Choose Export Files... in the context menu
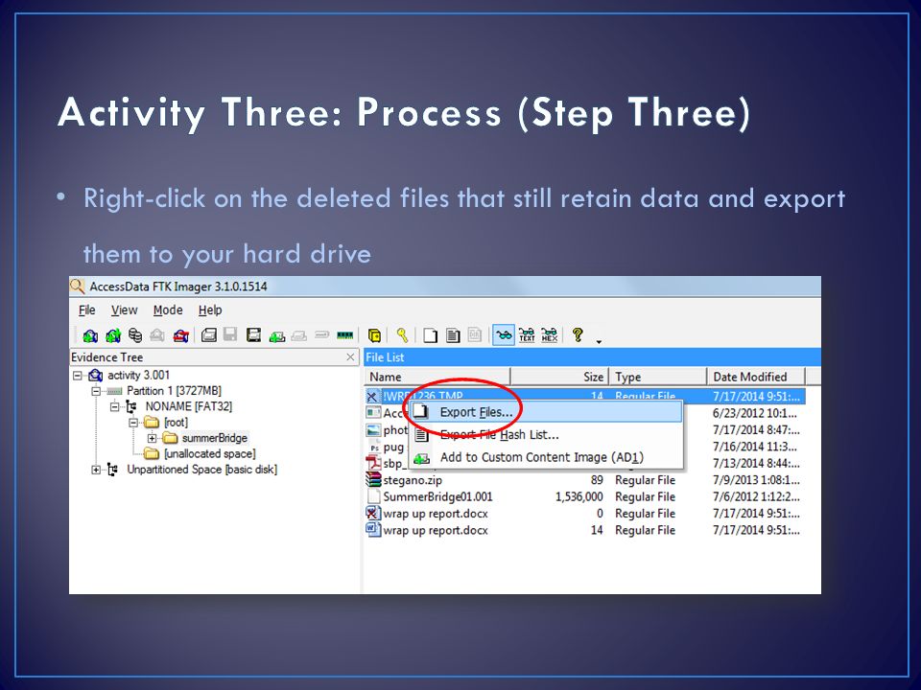This screenshot has height=690, width=921. click(546, 412)
